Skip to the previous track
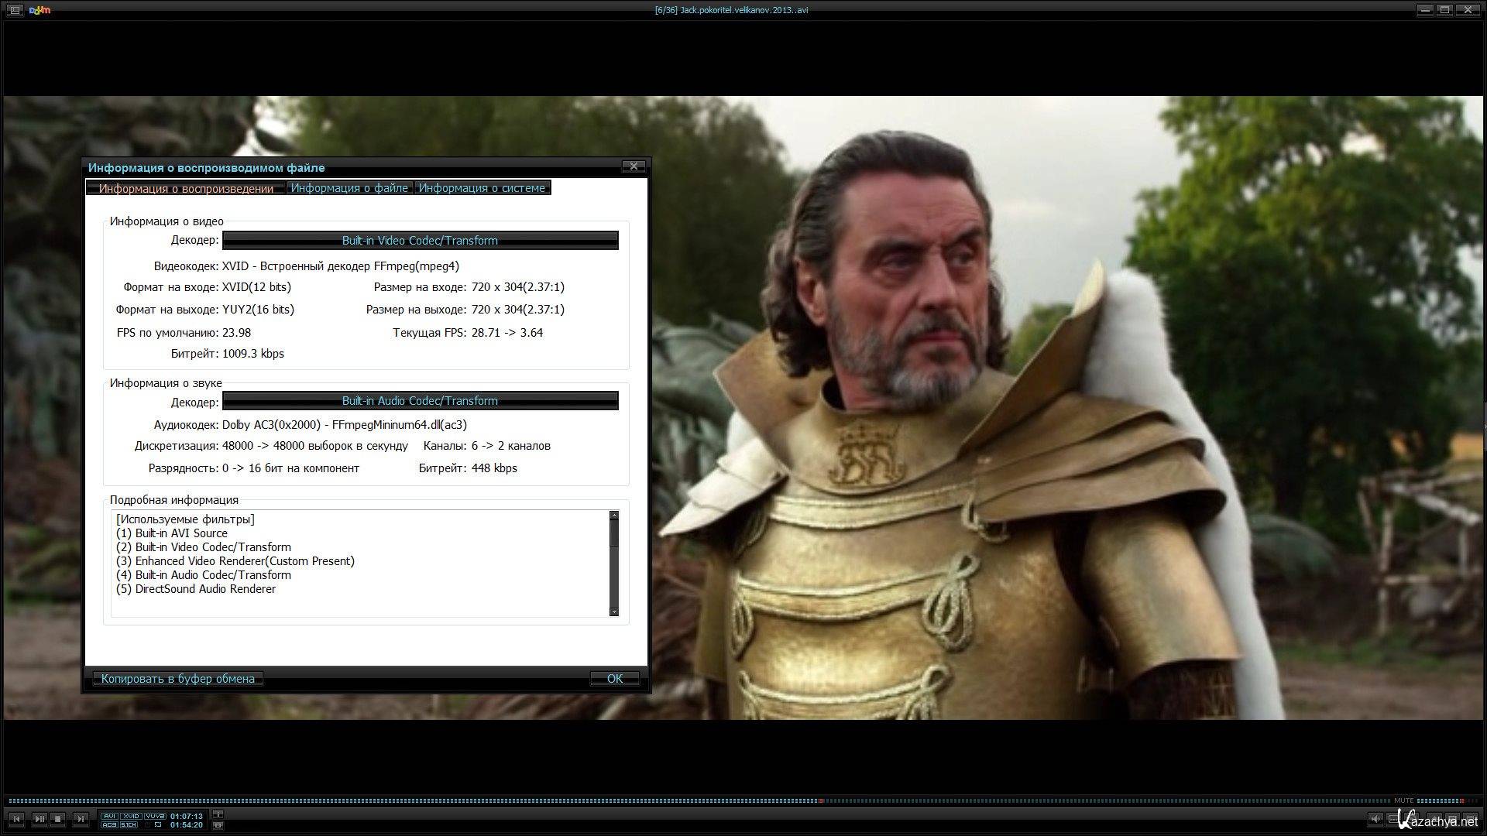Image resolution: width=1487 pixels, height=836 pixels. pyautogui.click(x=16, y=818)
